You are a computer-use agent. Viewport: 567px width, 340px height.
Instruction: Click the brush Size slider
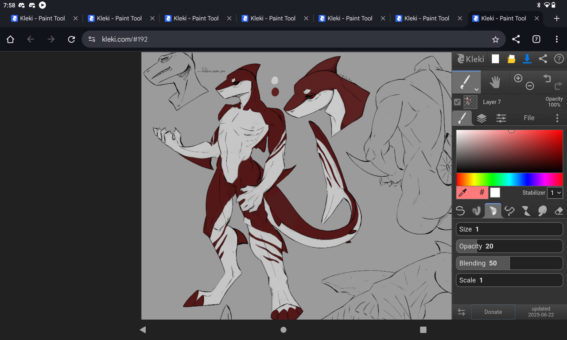click(x=509, y=229)
